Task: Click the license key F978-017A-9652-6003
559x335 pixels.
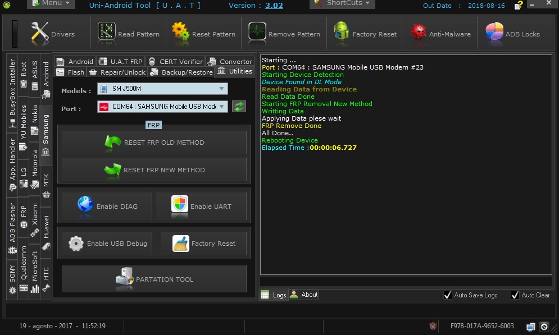Action: point(482,326)
